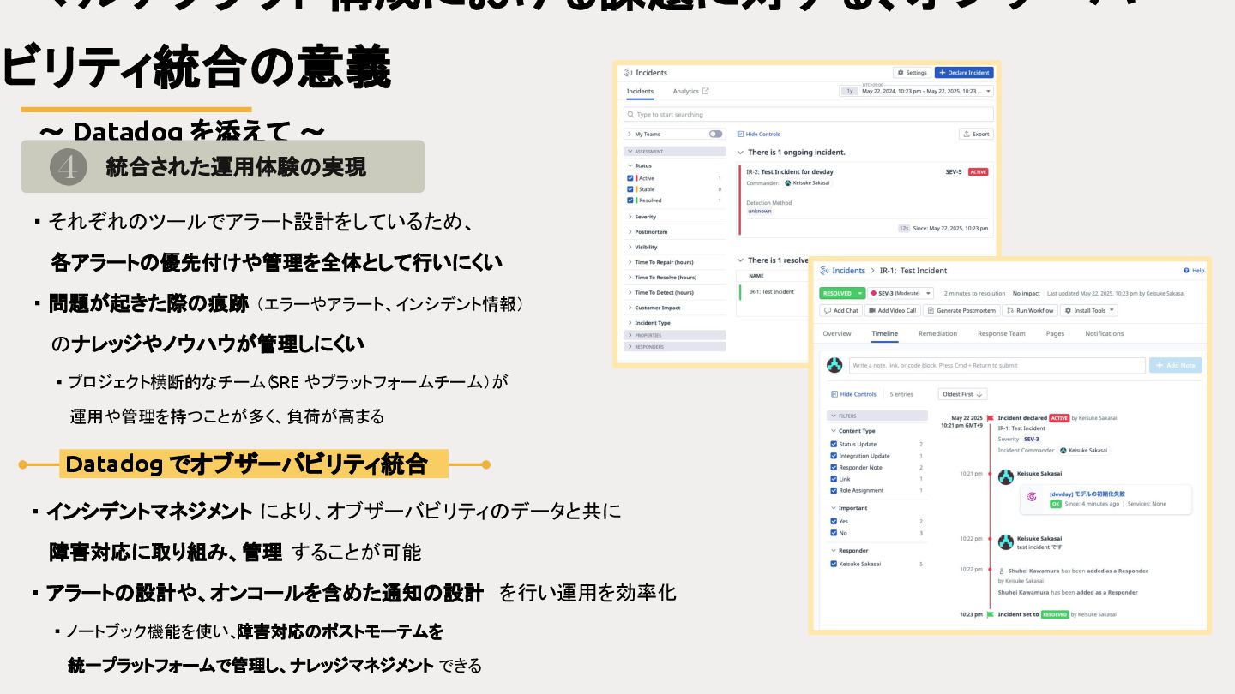Switch to the Overview tab
The height and width of the screenshot is (694, 1235).
[837, 333]
